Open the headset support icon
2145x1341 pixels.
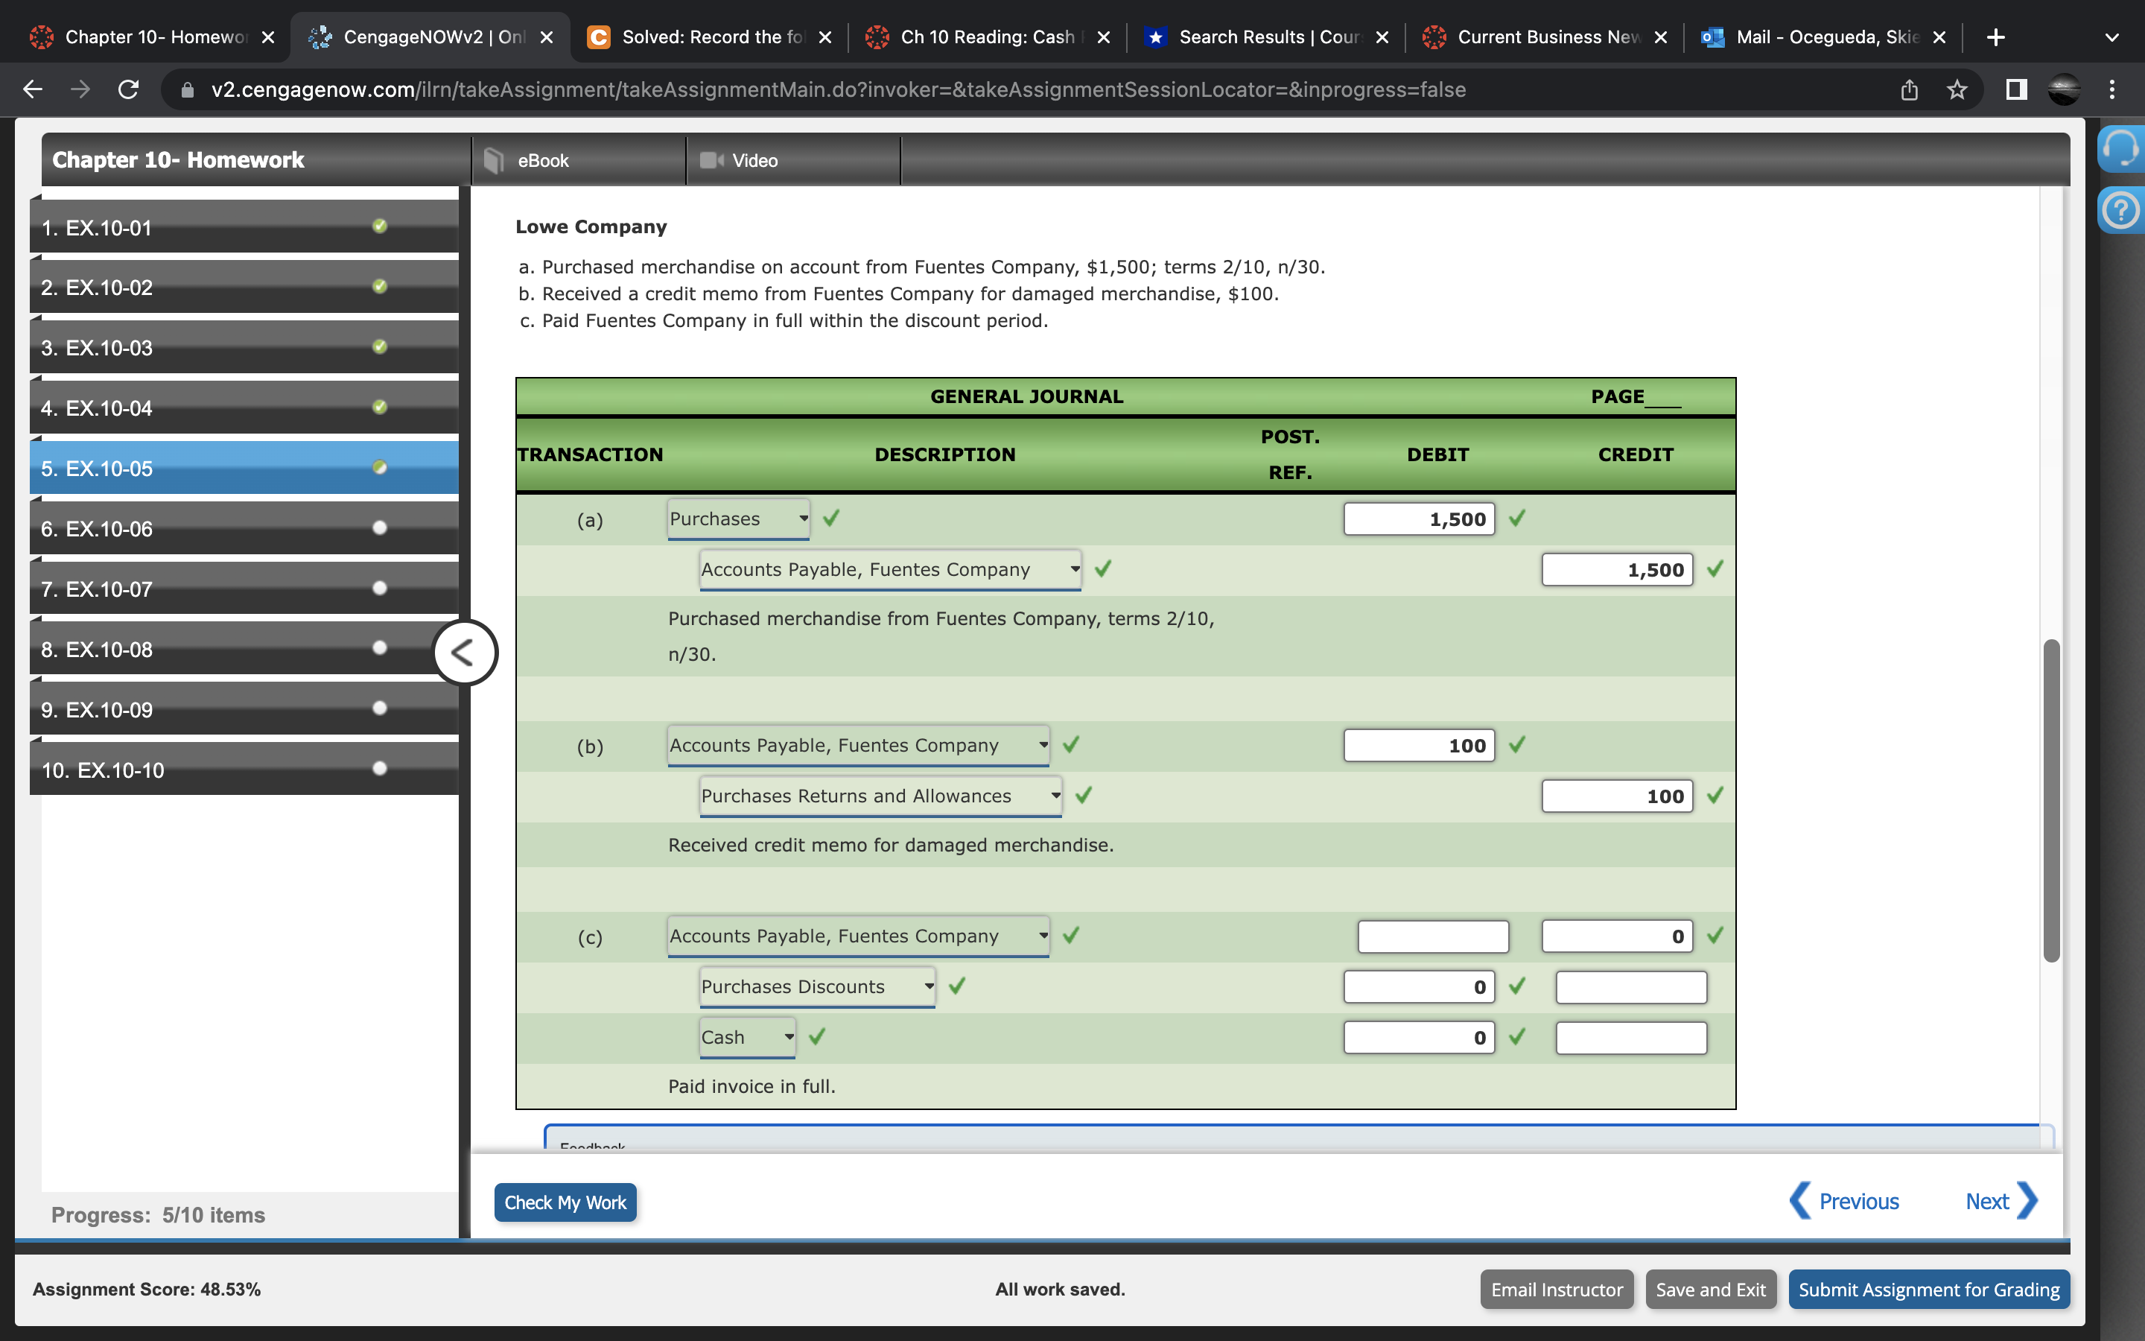pos(2120,148)
